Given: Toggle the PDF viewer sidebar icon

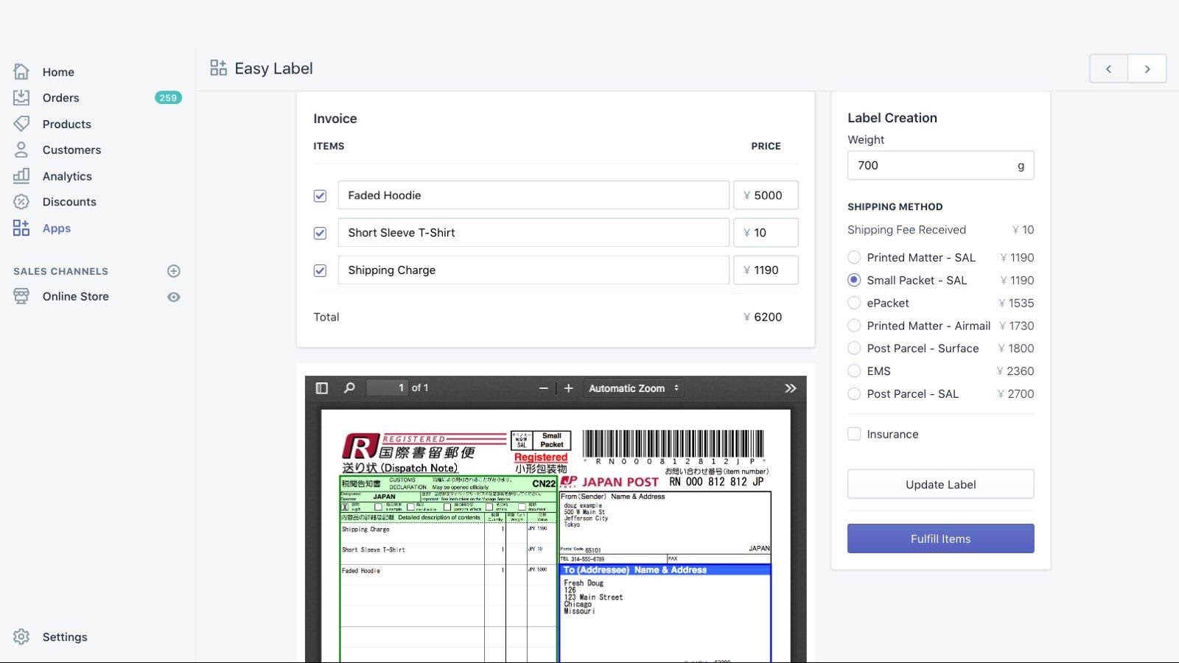Looking at the screenshot, I should coord(322,388).
